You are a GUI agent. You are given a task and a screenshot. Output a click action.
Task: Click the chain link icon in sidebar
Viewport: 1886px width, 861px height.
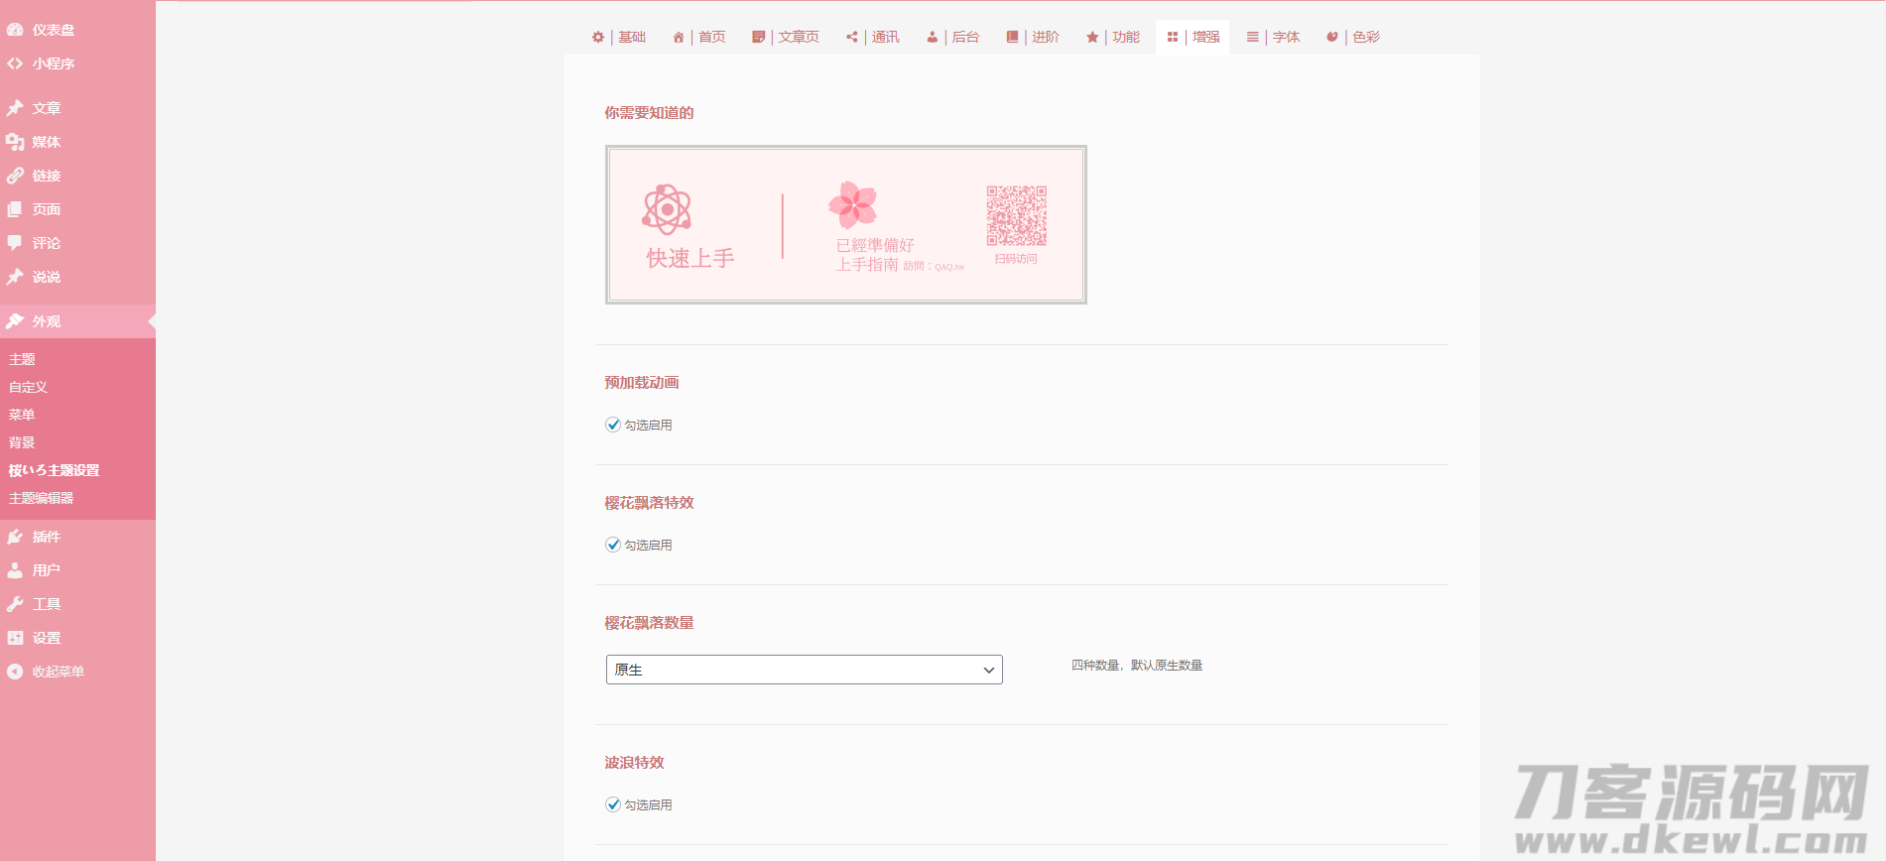(15, 176)
